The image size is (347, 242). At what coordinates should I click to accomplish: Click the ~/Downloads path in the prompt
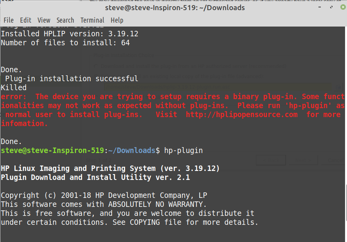pyautogui.click(x=131, y=151)
